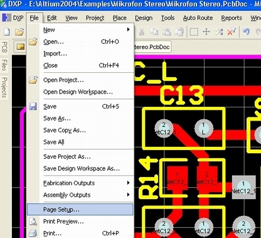
Task: Open the DXP system menu
Action: (13, 18)
